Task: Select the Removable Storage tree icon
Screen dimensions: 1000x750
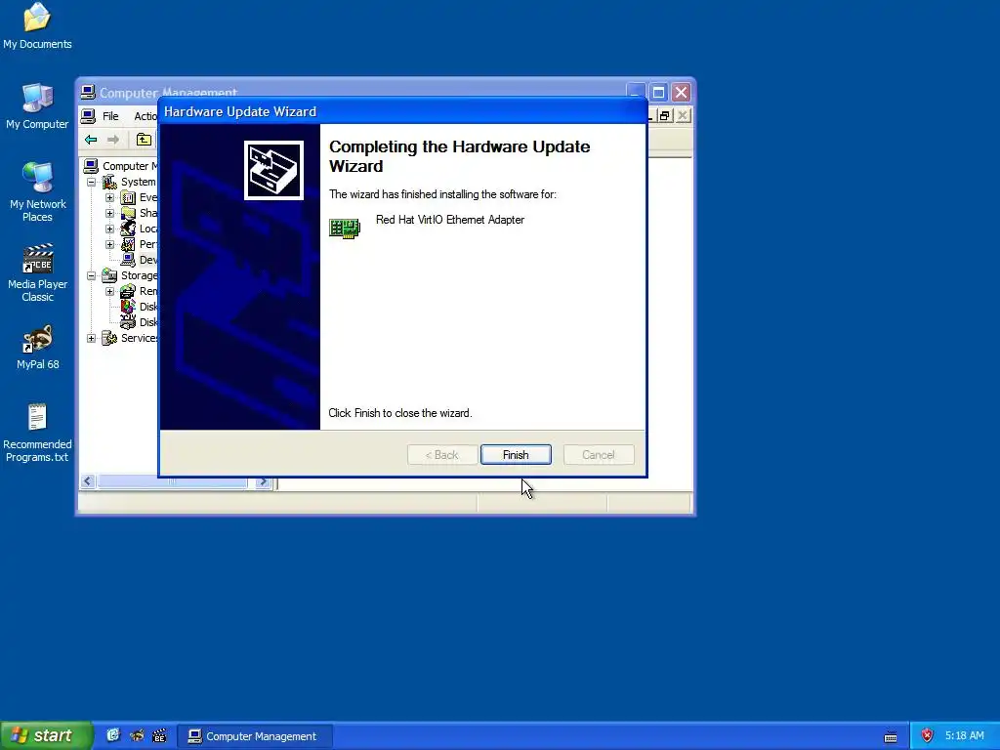Action: pyautogui.click(x=128, y=291)
